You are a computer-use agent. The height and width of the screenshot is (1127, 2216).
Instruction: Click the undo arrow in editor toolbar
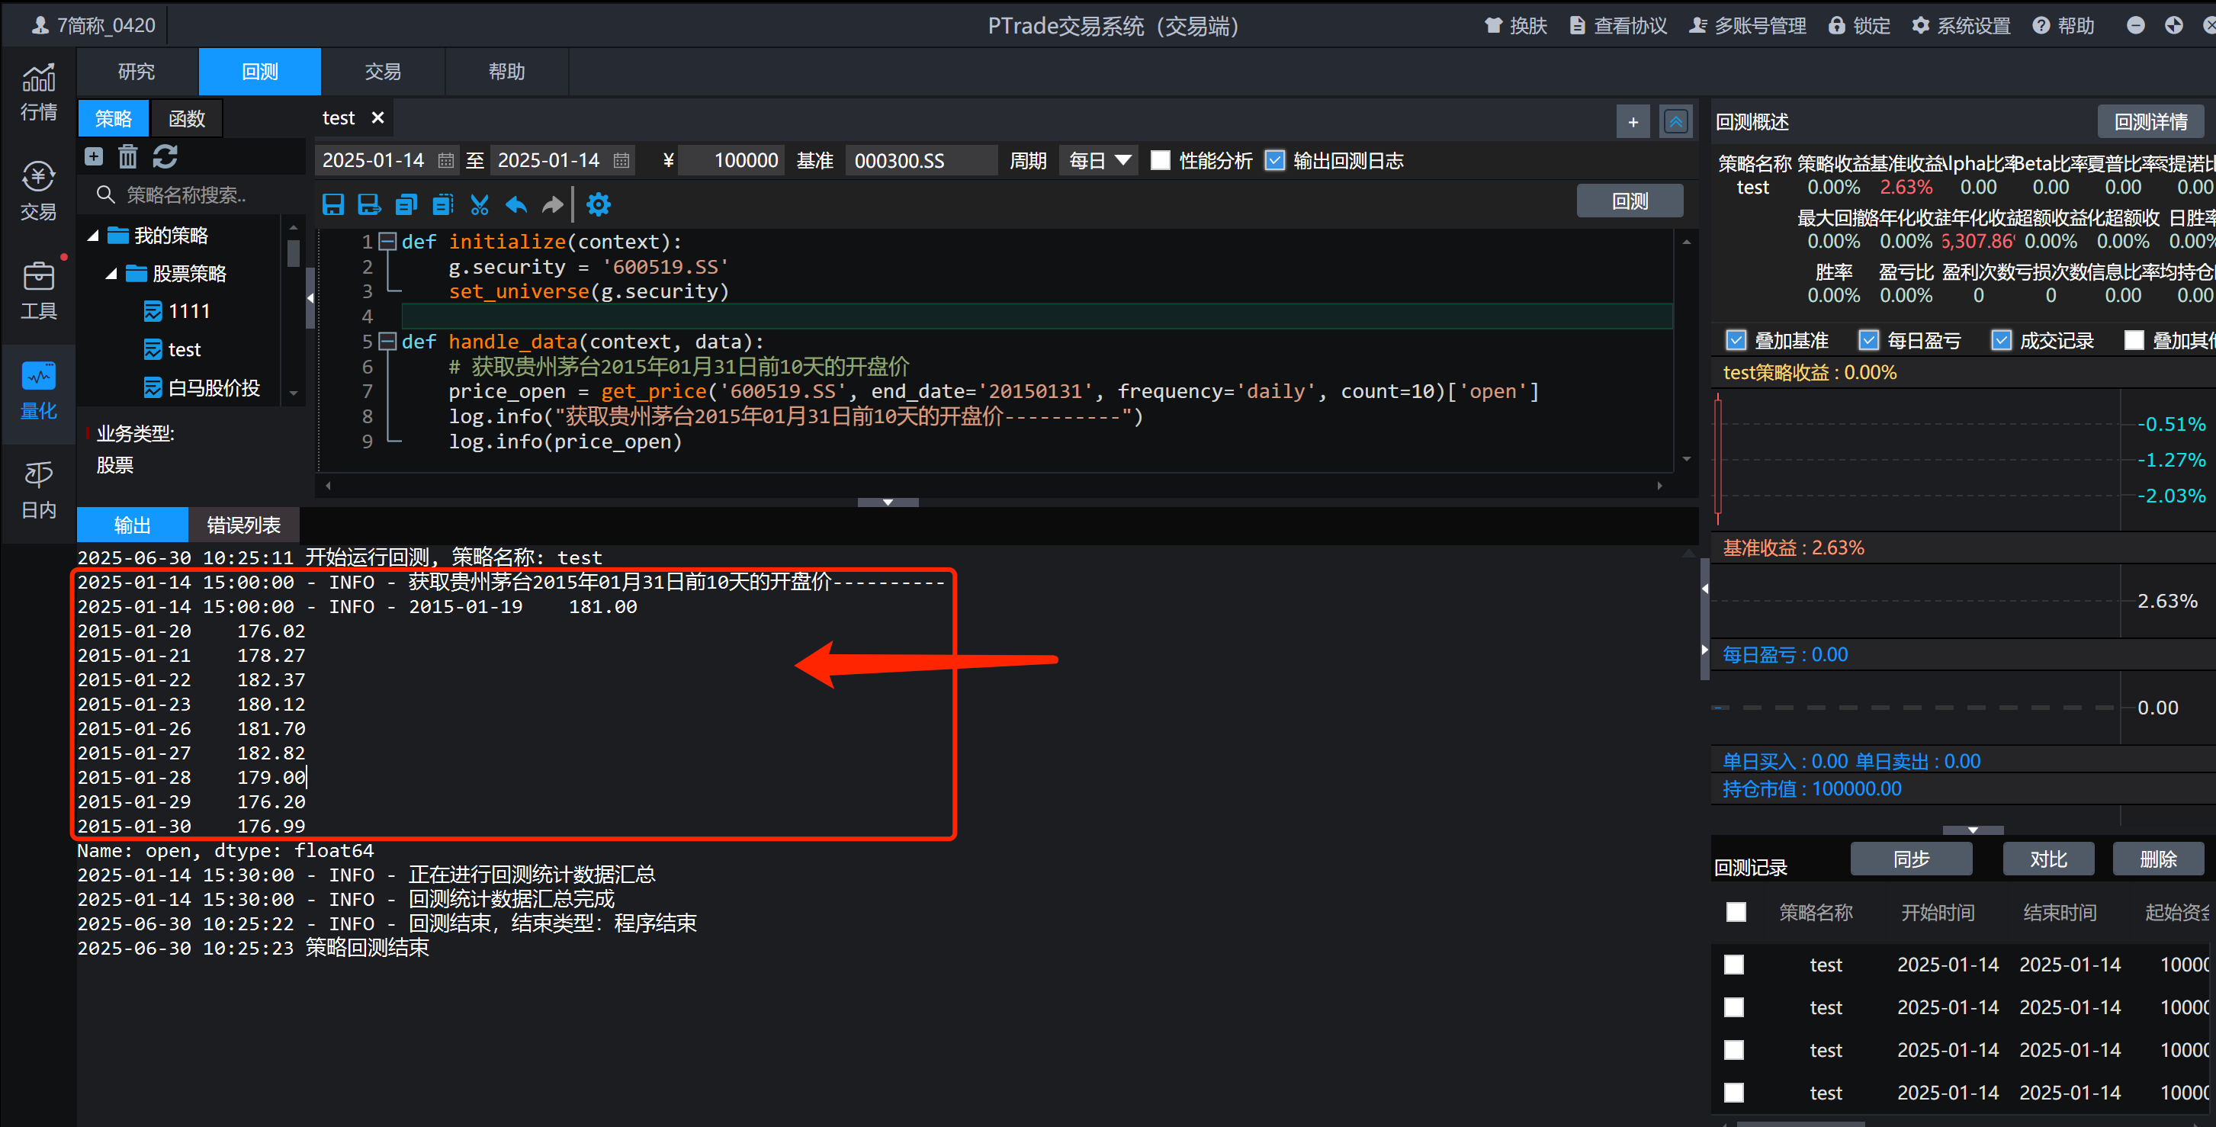point(516,205)
